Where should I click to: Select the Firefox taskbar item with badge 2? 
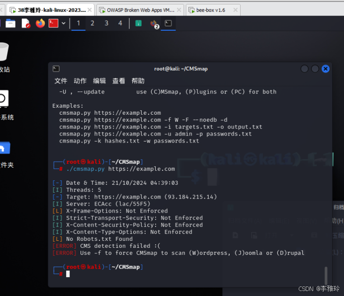tap(155, 24)
